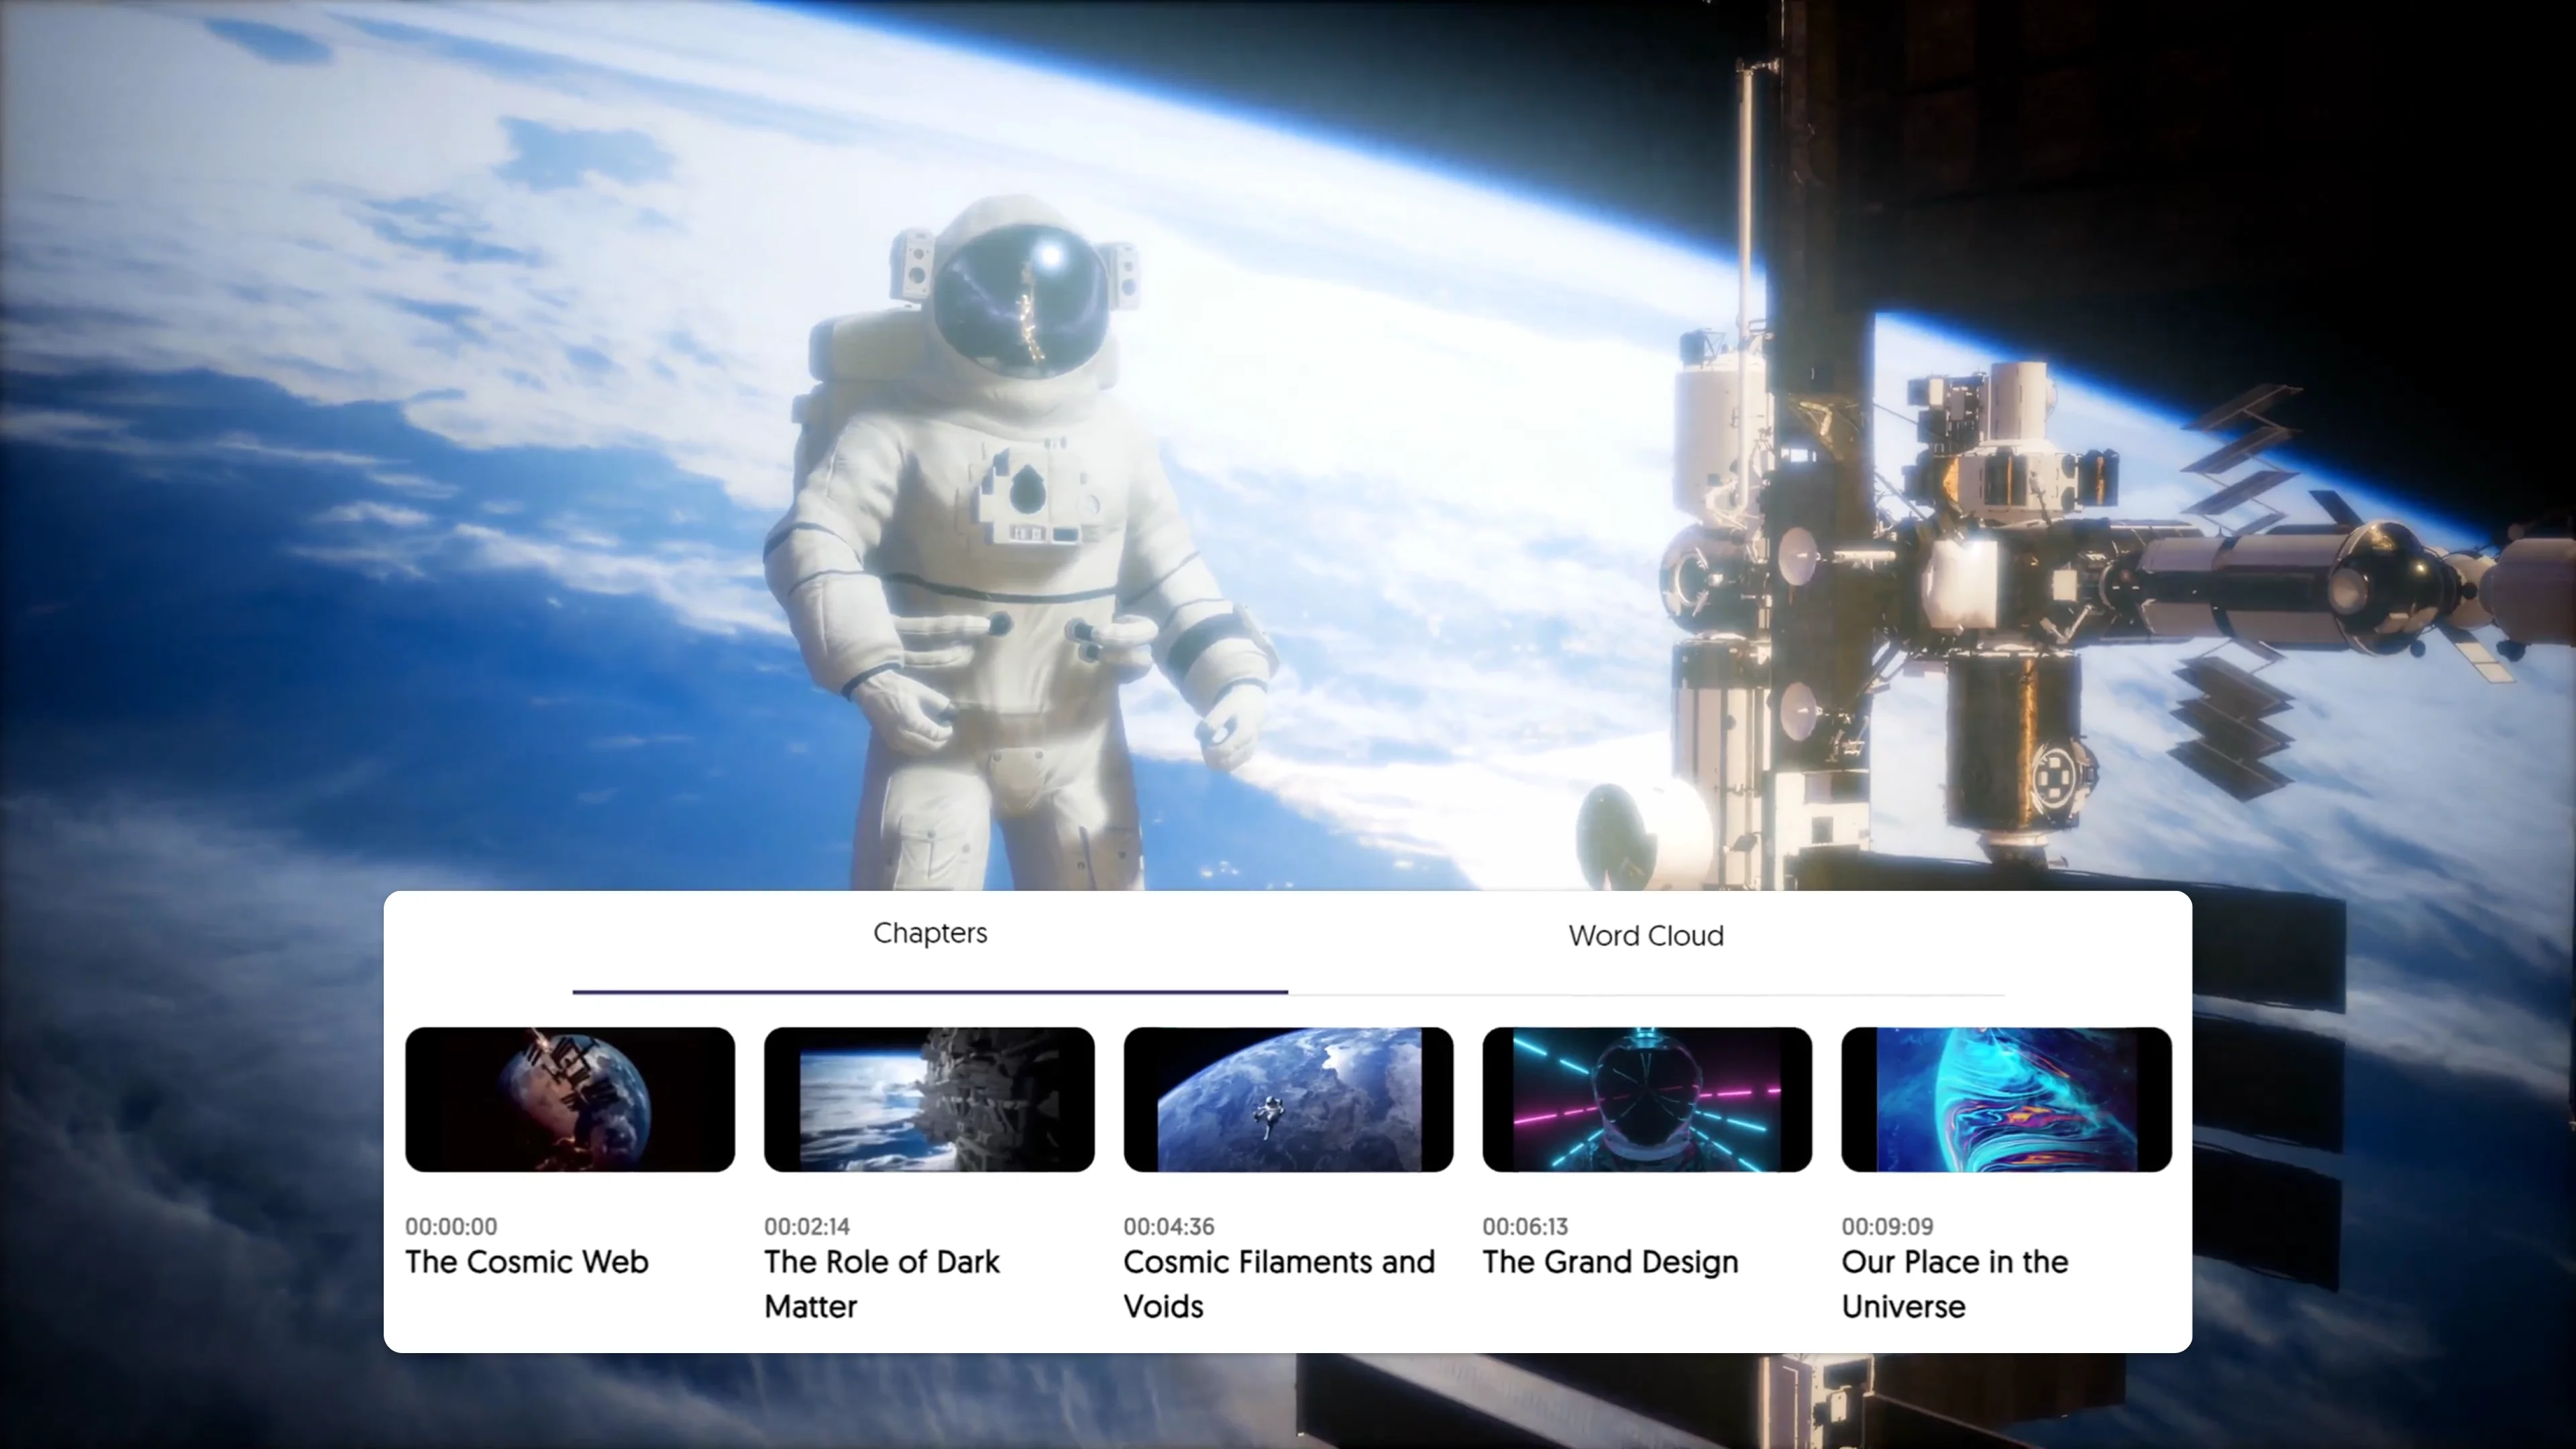Open The Role of Dark Matter thumbnail
This screenshot has height=1449, width=2576.
coord(929,1099)
